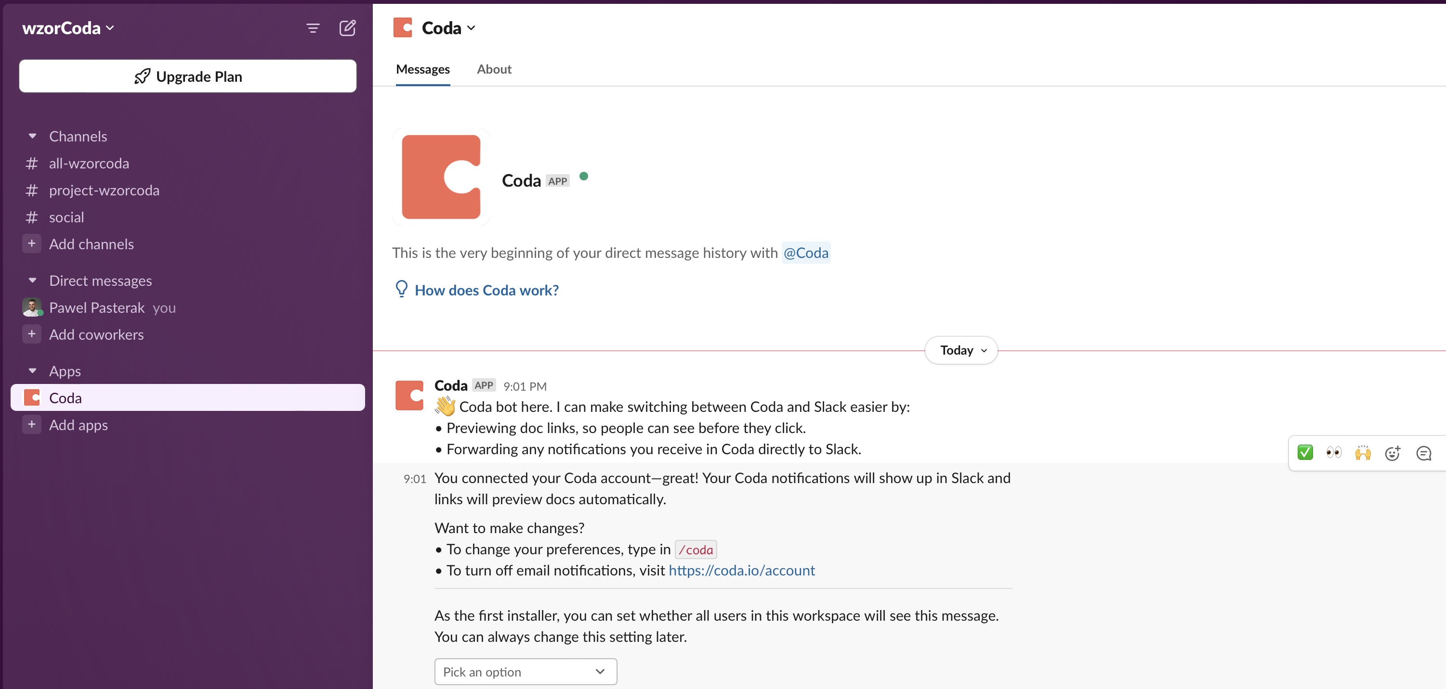Click the plus icon beside Add apps
This screenshot has width=1446, height=689.
pos(32,425)
